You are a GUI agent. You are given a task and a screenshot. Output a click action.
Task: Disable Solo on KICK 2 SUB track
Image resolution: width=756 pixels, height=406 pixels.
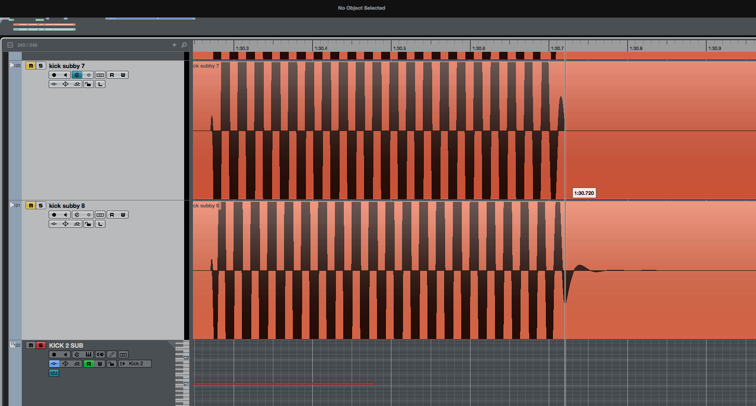[41, 345]
